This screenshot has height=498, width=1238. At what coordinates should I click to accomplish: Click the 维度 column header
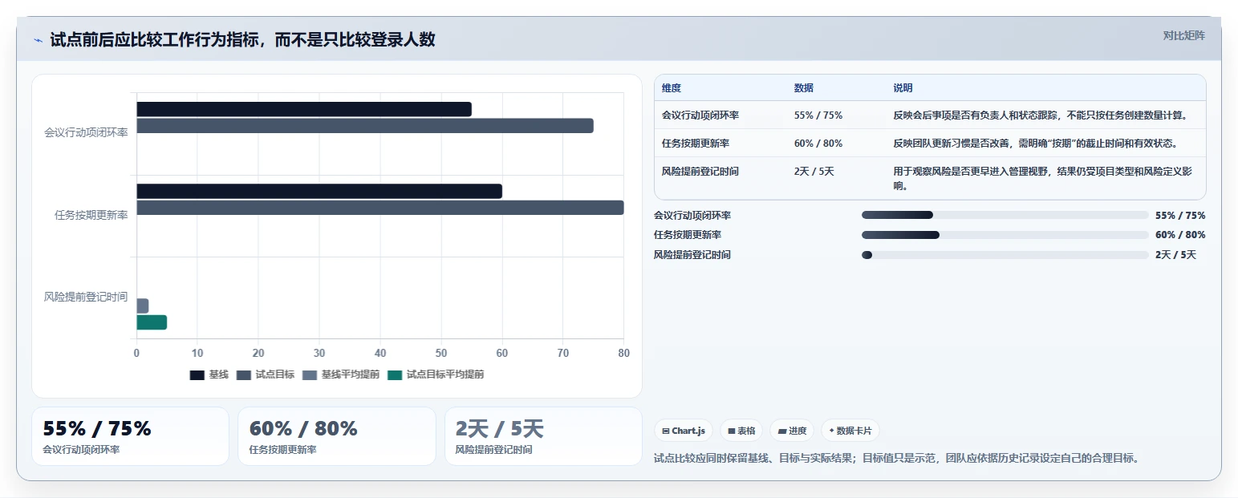tap(672, 88)
